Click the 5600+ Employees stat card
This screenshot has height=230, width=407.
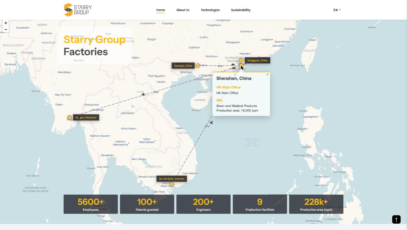[91, 204]
